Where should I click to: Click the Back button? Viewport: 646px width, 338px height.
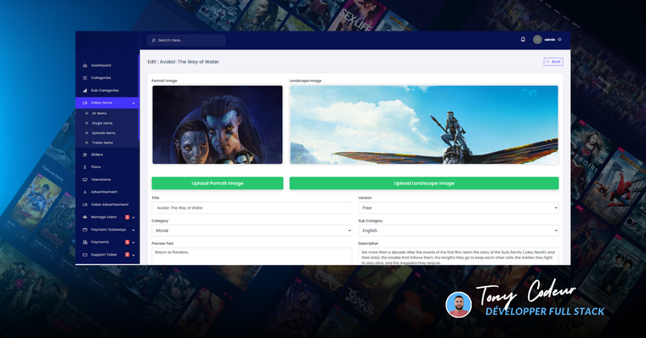553,62
